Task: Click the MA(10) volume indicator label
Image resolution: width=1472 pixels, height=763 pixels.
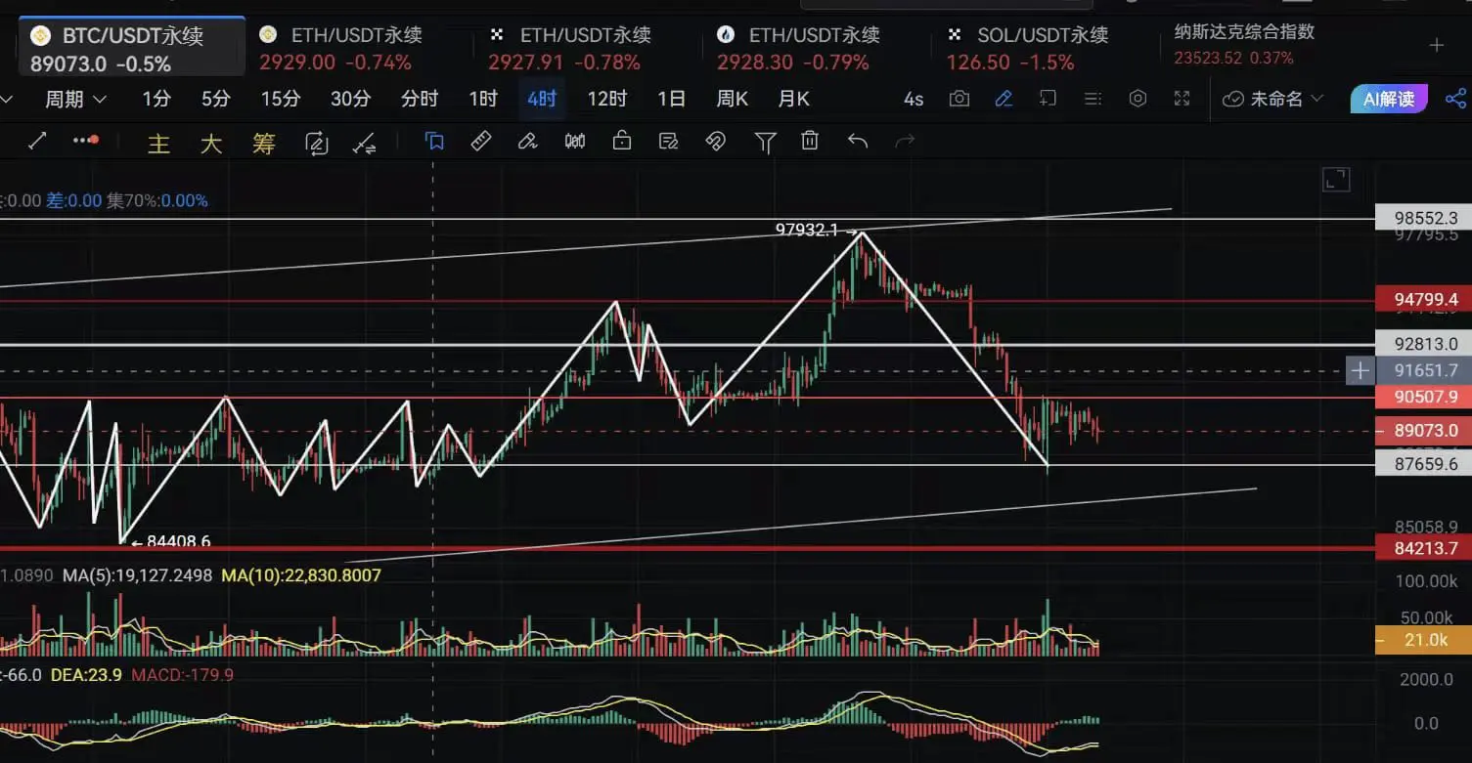Action: click(x=301, y=575)
